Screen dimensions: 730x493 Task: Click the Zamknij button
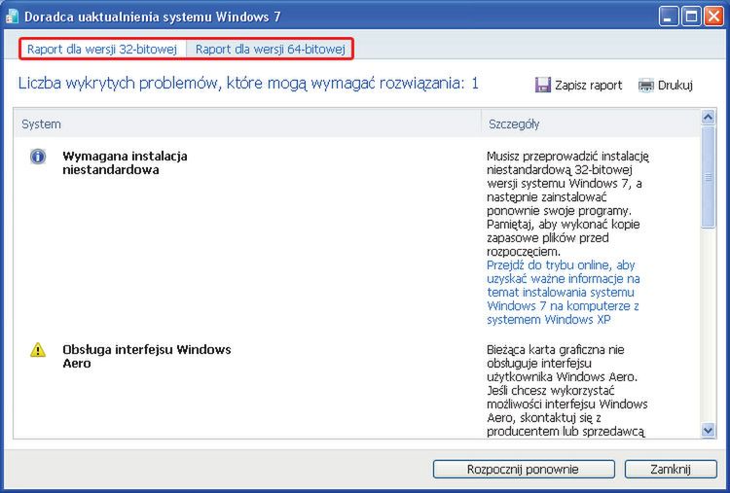pyautogui.click(x=671, y=469)
